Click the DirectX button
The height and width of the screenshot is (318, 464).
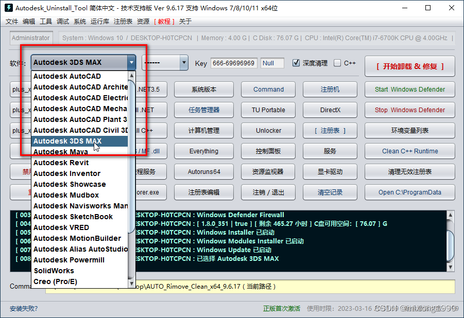pos(330,110)
